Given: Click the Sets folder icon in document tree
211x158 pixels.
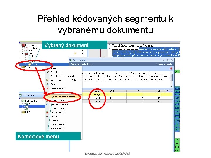Looking at the screenshot, I should coord(23,67).
